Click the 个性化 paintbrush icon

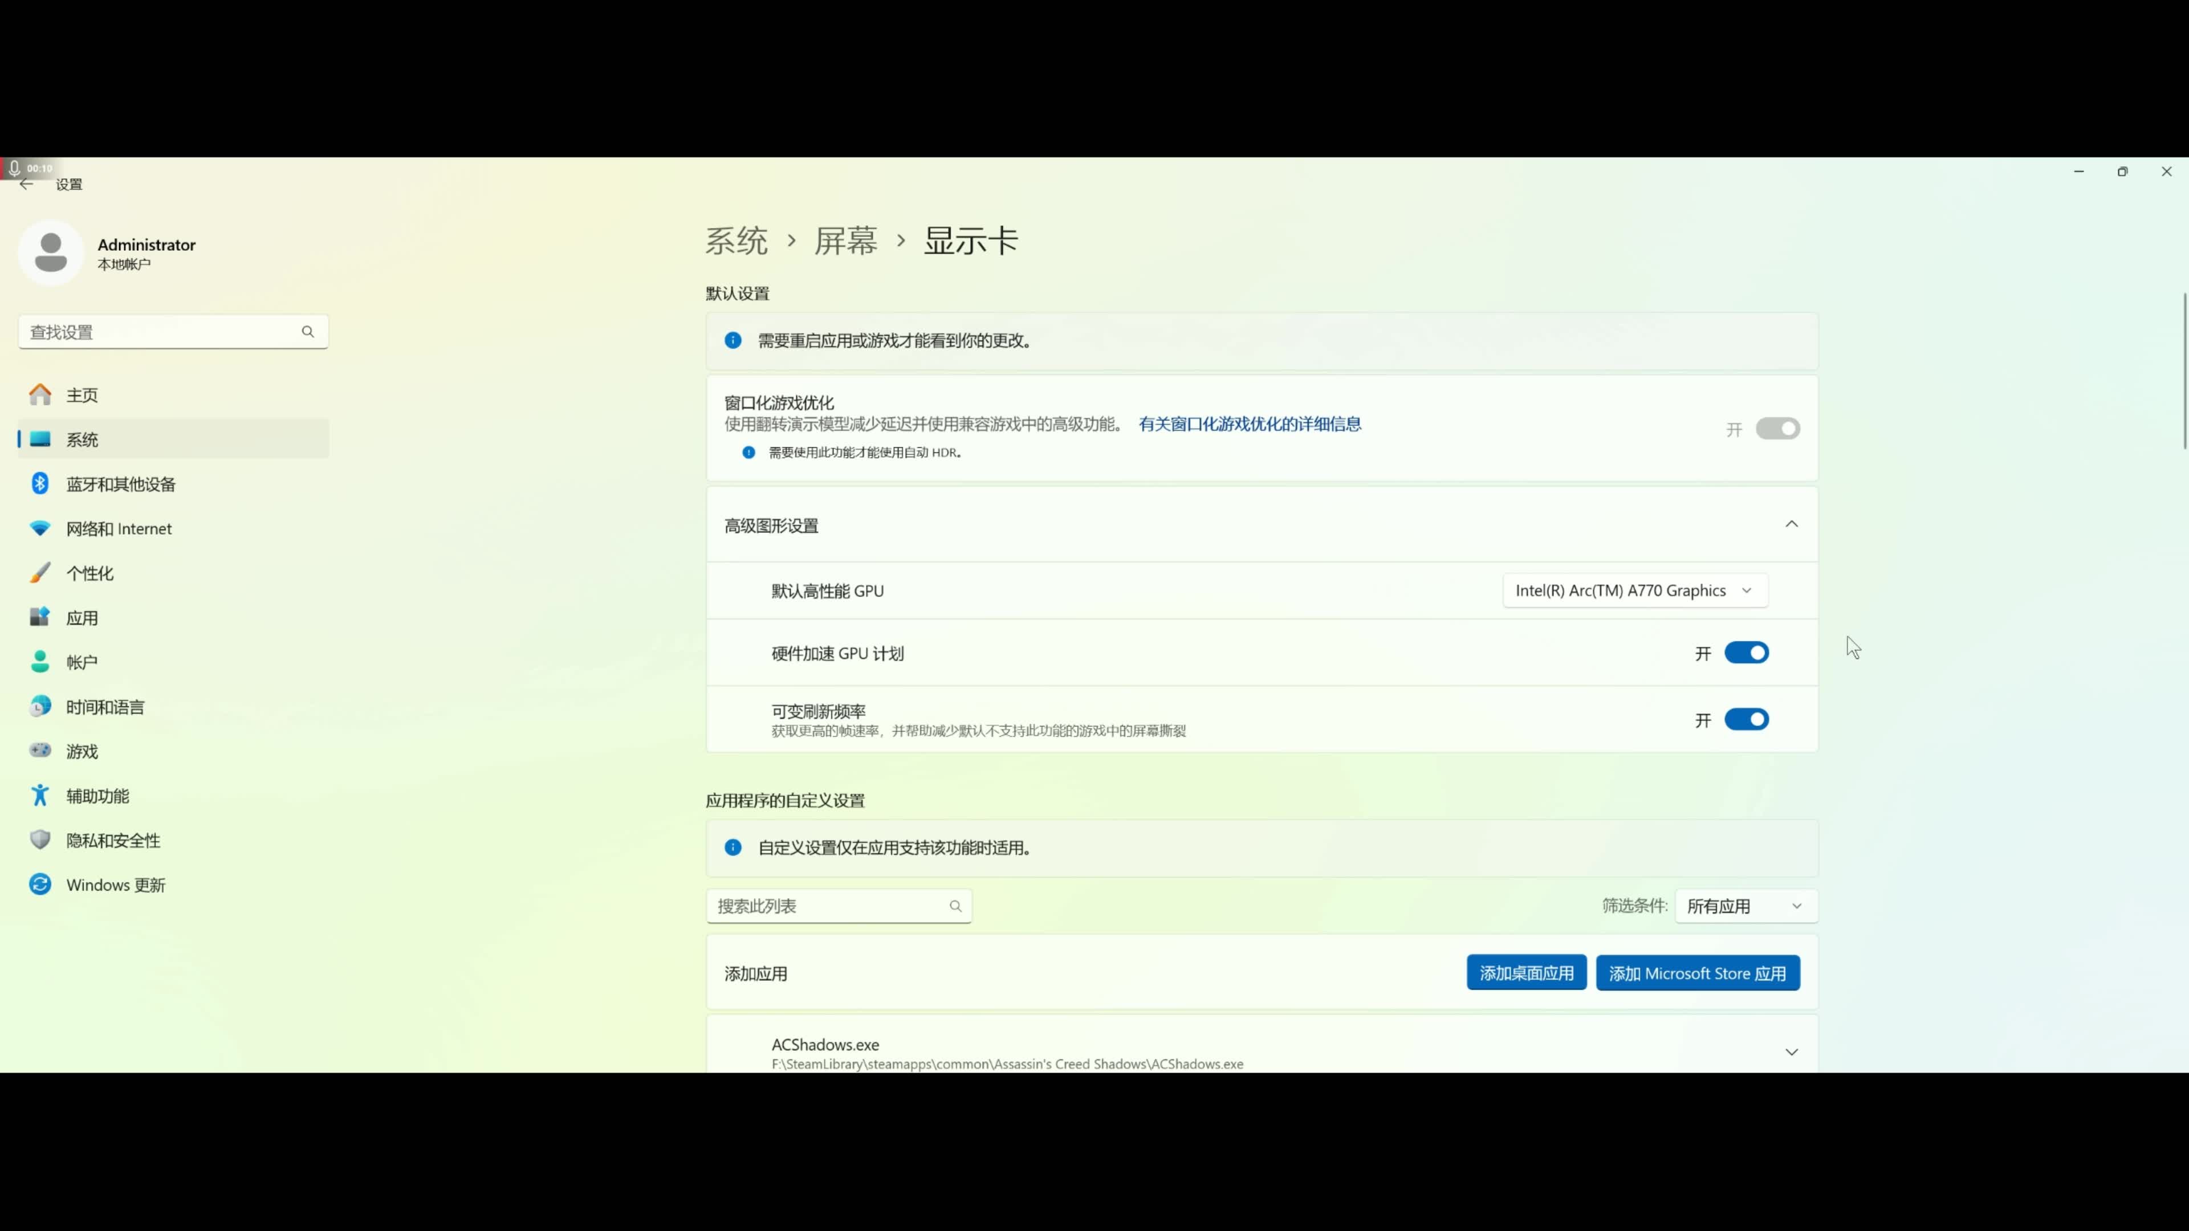click(x=40, y=573)
